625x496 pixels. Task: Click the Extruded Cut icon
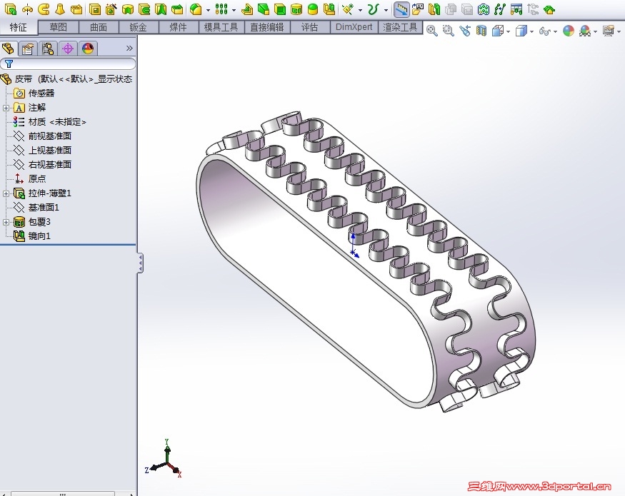click(x=95, y=9)
